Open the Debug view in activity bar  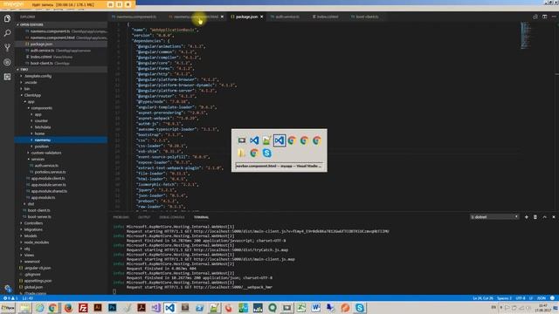[7, 62]
